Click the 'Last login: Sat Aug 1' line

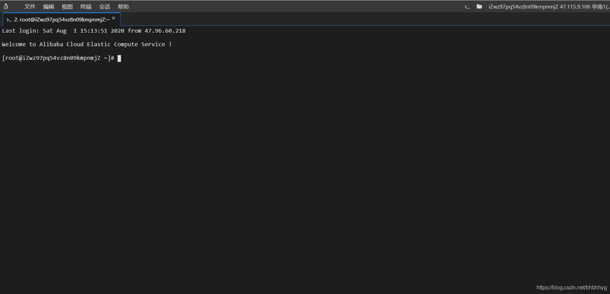click(94, 31)
